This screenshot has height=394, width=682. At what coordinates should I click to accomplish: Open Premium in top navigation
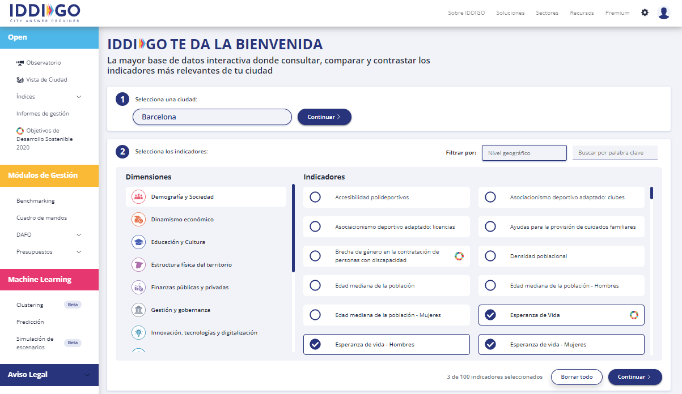(x=617, y=12)
